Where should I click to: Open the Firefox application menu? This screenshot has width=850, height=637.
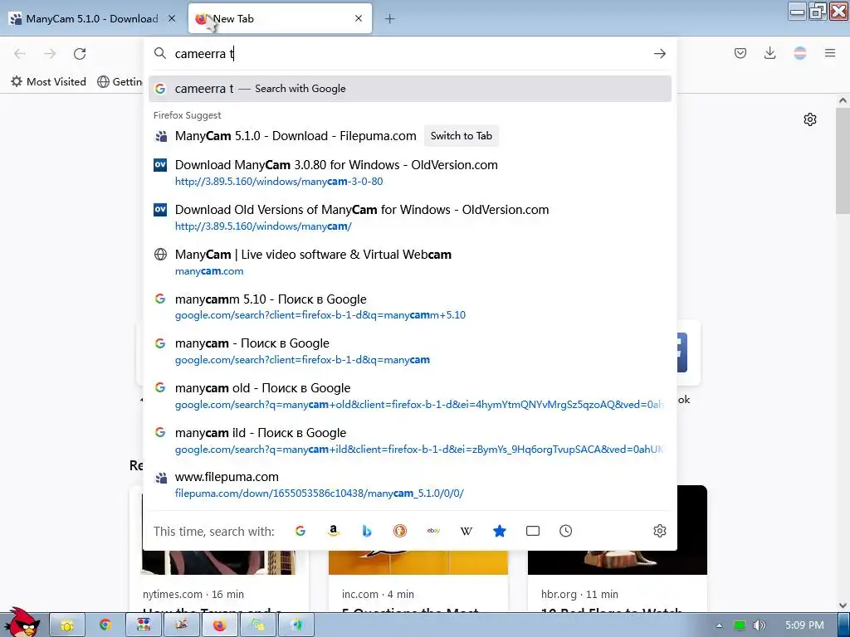[830, 53]
